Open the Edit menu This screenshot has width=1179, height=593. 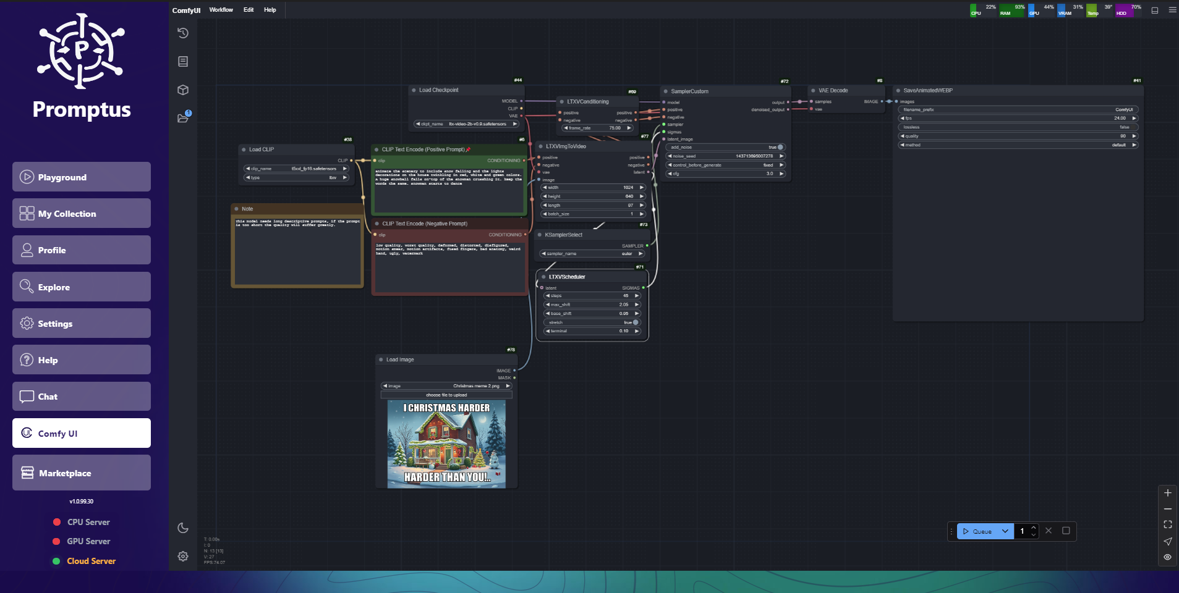tap(247, 9)
